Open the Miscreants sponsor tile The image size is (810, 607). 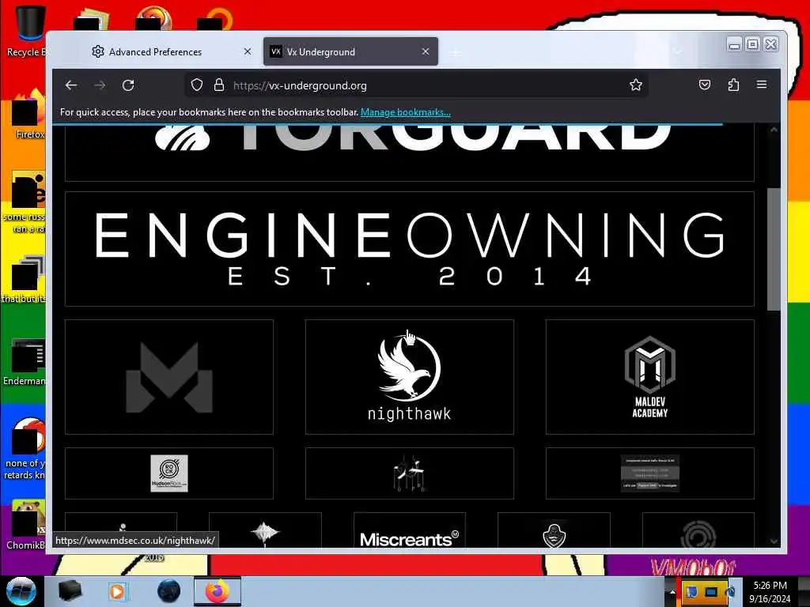click(410, 530)
